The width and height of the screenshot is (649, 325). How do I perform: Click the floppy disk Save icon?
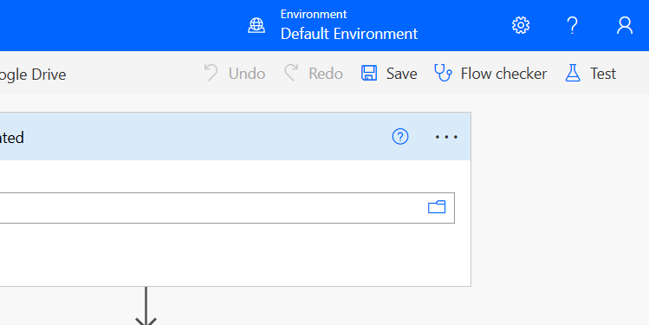[x=369, y=73]
